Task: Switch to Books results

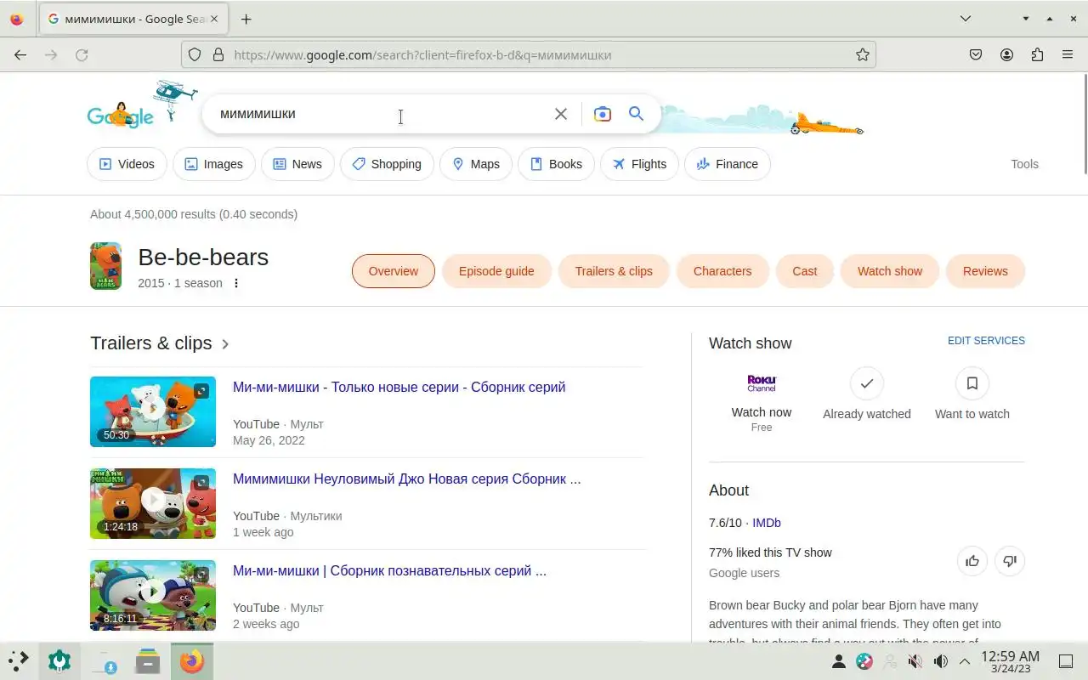Action: (556, 164)
